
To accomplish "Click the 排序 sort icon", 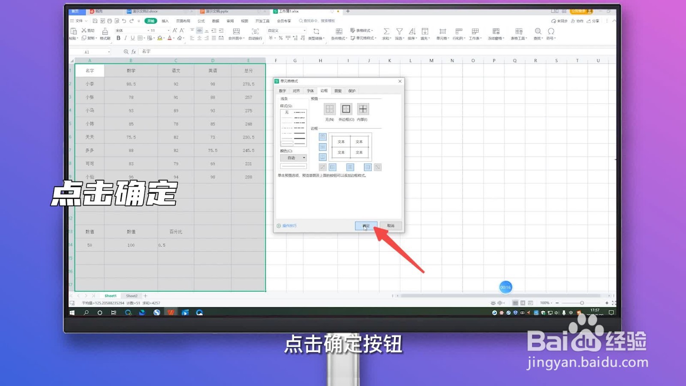I will (412, 34).
